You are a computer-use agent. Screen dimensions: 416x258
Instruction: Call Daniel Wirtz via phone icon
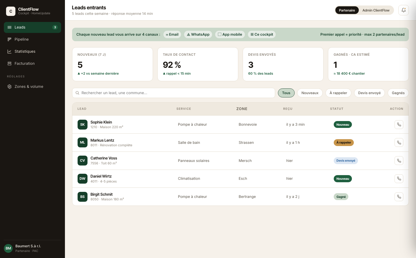click(399, 179)
